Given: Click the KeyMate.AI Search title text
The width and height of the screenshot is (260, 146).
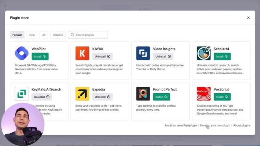Looking at the screenshot, I should [x=46, y=89].
